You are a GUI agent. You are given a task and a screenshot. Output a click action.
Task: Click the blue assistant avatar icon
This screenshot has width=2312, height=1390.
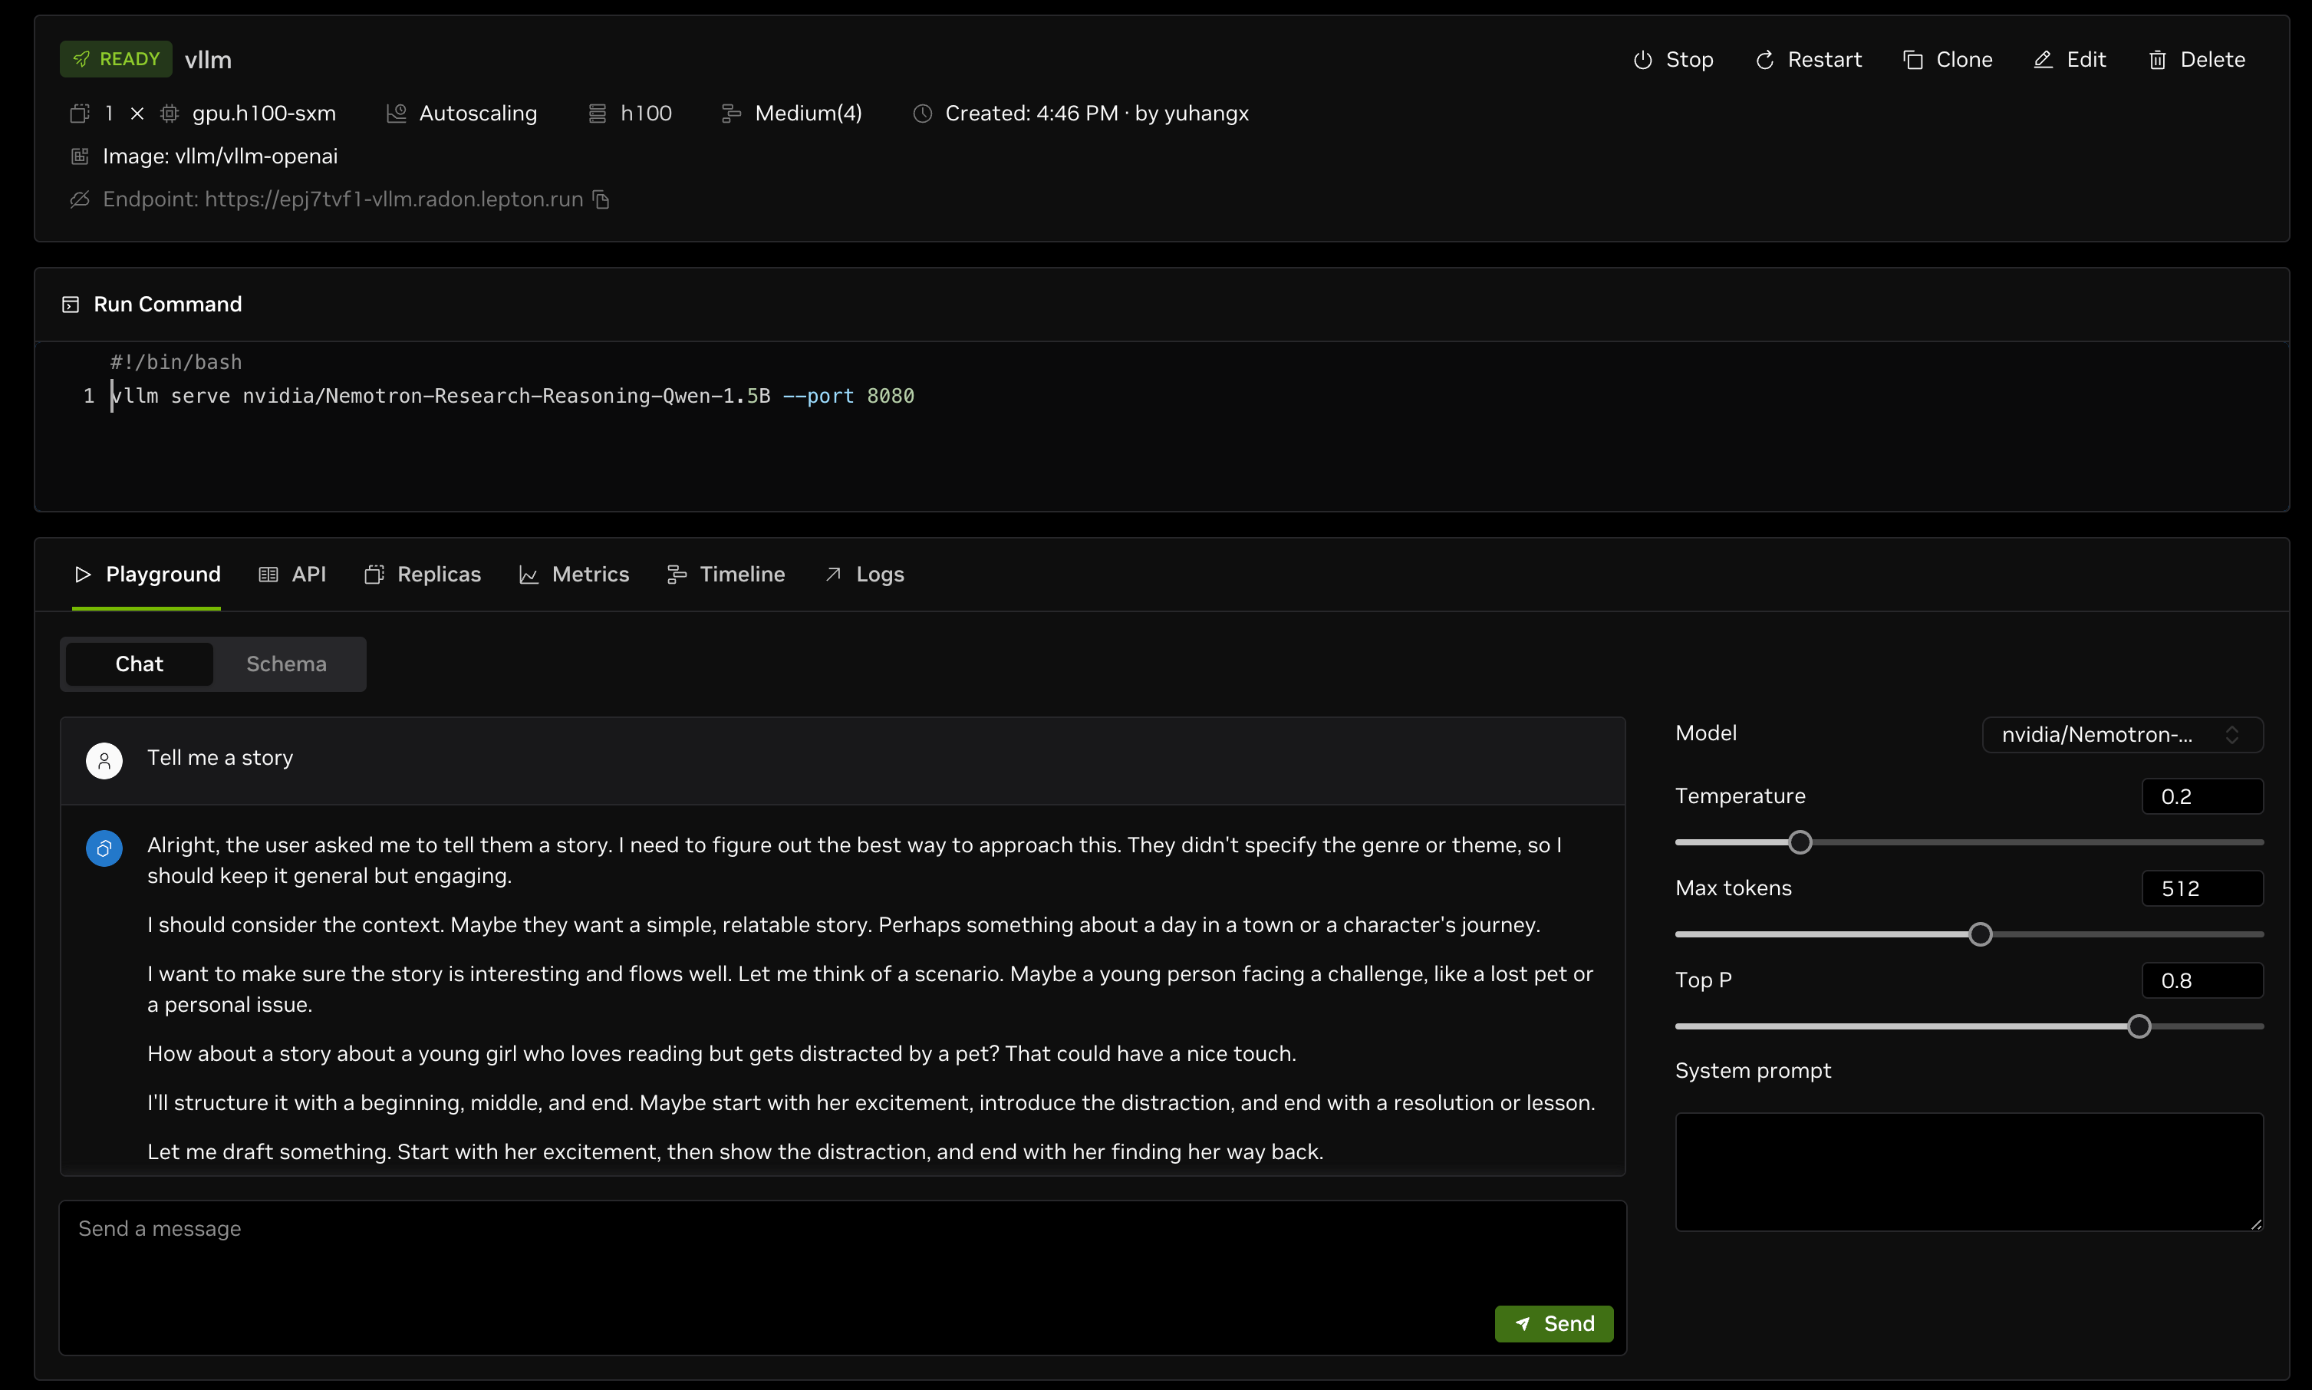coord(104,848)
